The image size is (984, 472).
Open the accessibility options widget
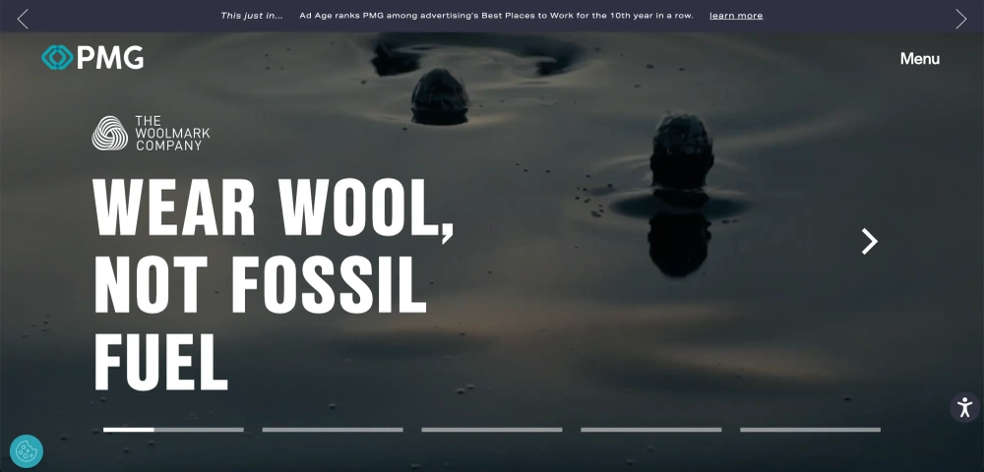964,407
